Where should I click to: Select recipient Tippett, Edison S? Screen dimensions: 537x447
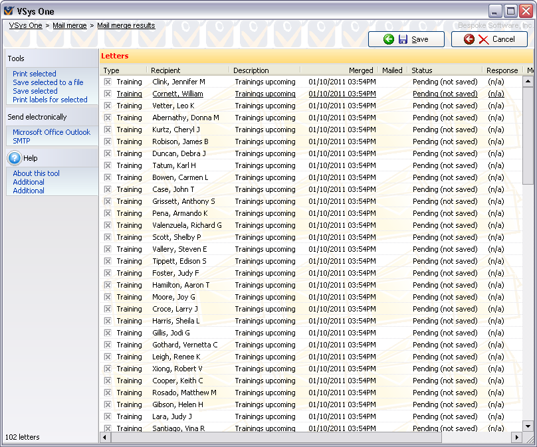click(179, 261)
